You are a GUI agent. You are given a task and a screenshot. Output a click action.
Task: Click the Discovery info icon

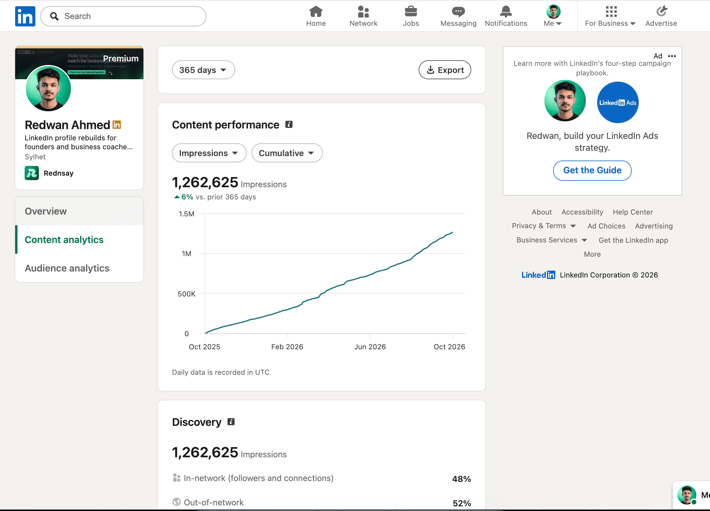(231, 422)
